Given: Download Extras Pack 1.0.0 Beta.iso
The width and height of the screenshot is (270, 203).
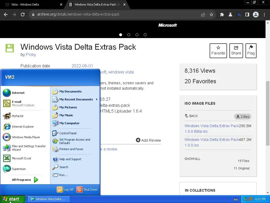Looking at the screenshot, I should coord(212,128).
